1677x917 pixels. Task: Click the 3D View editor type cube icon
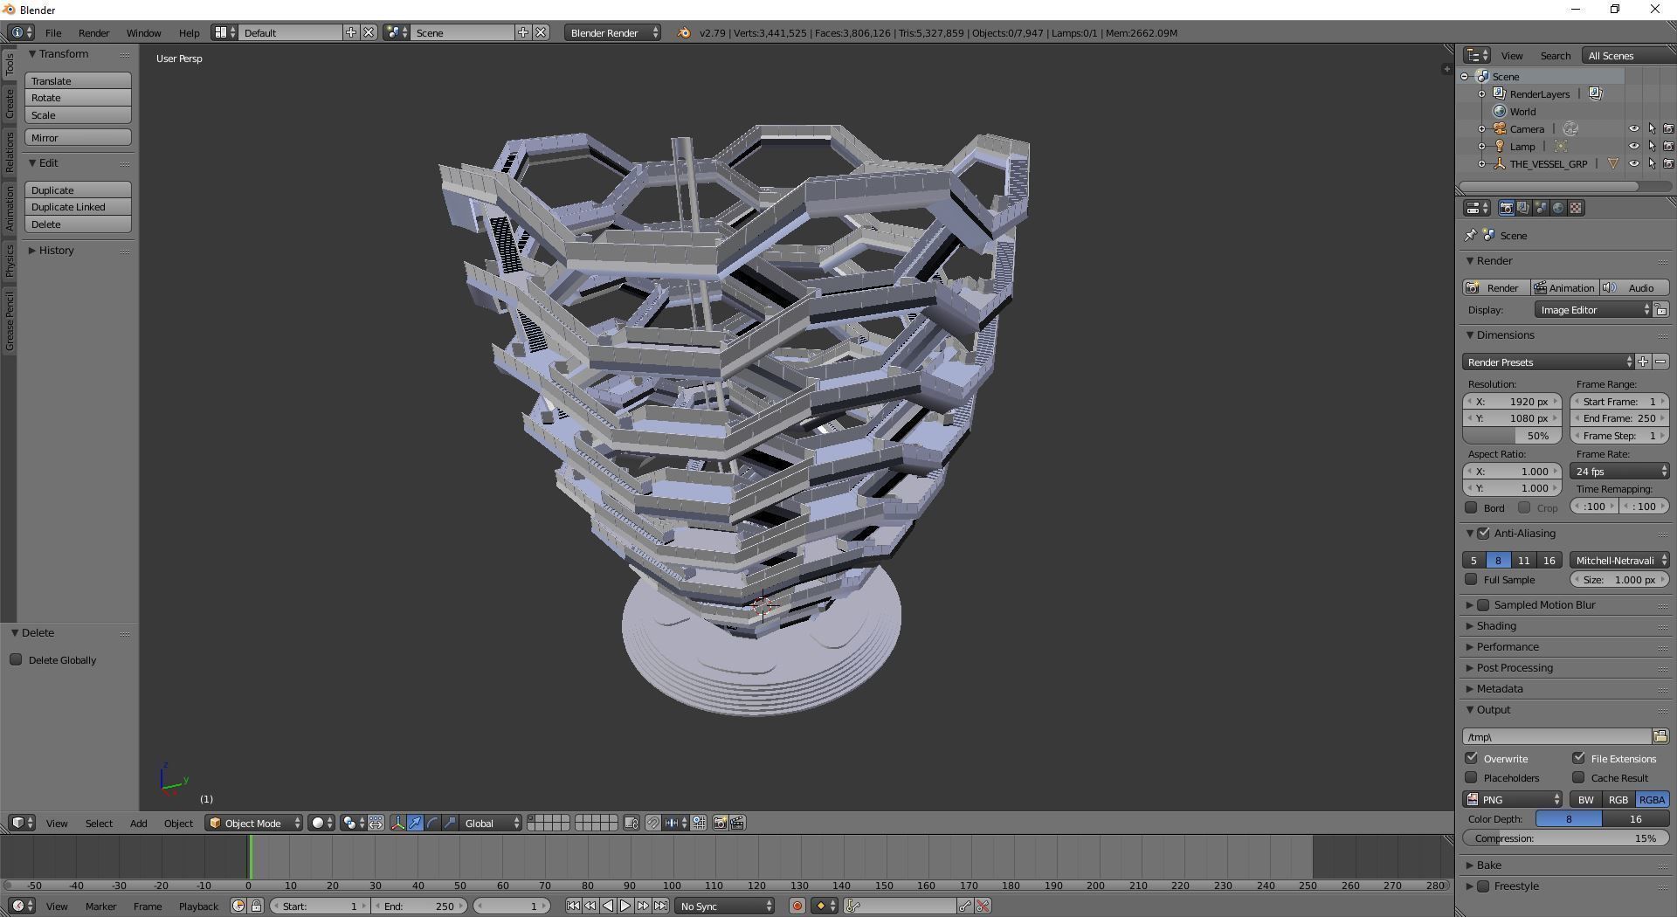point(22,823)
